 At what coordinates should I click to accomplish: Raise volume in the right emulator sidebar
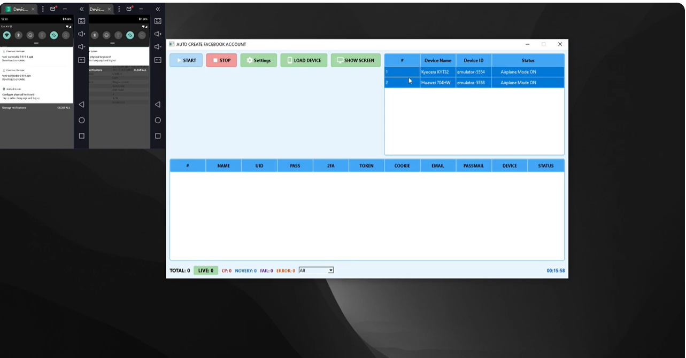158,34
